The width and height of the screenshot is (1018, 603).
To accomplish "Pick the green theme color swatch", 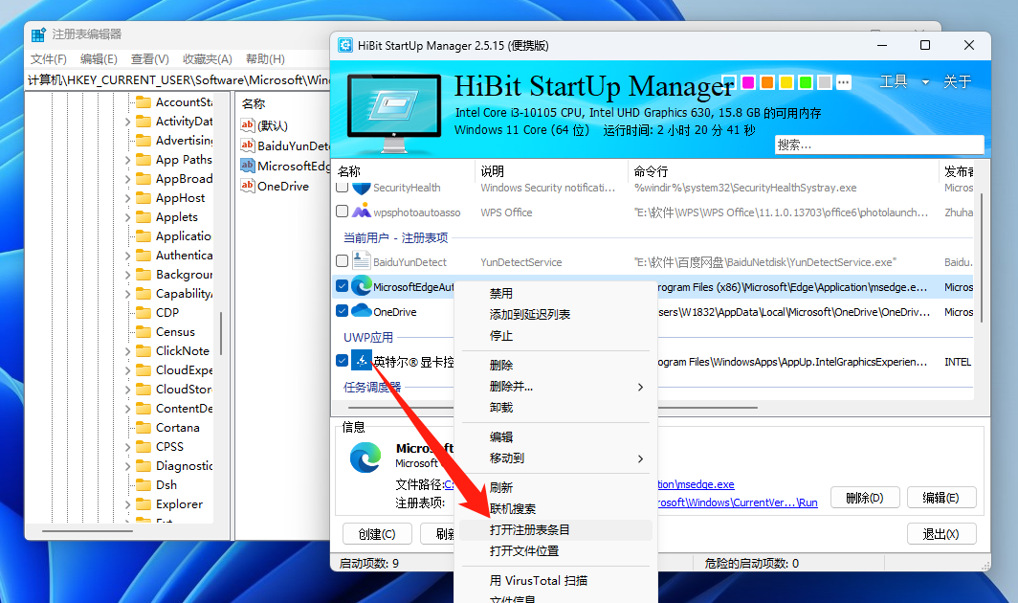I will pos(806,82).
